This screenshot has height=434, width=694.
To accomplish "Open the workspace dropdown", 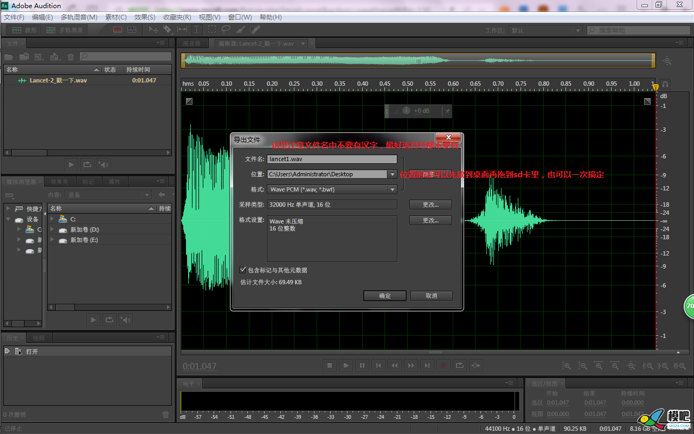I will (577, 30).
